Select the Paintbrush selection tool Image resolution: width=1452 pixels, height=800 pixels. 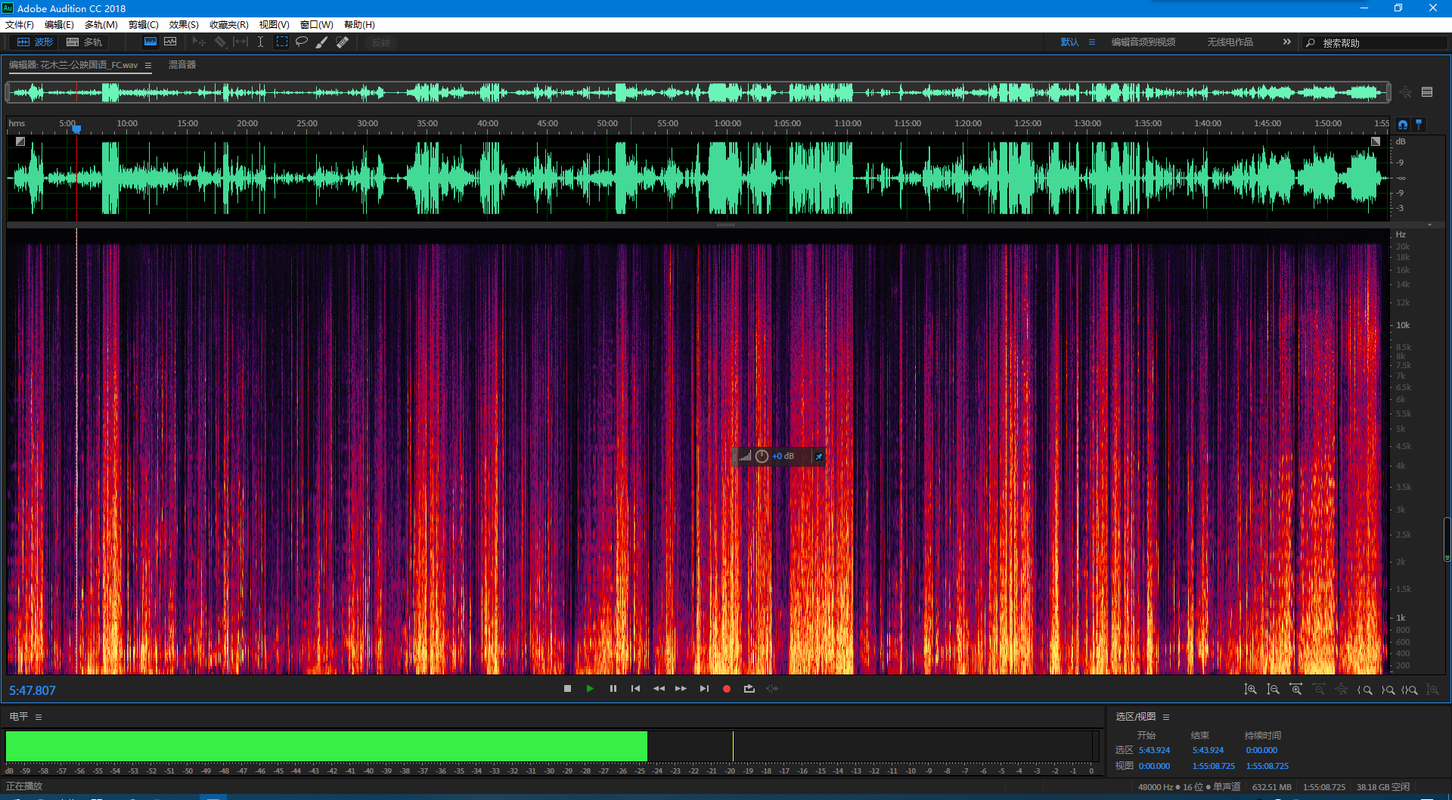pos(321,42)
